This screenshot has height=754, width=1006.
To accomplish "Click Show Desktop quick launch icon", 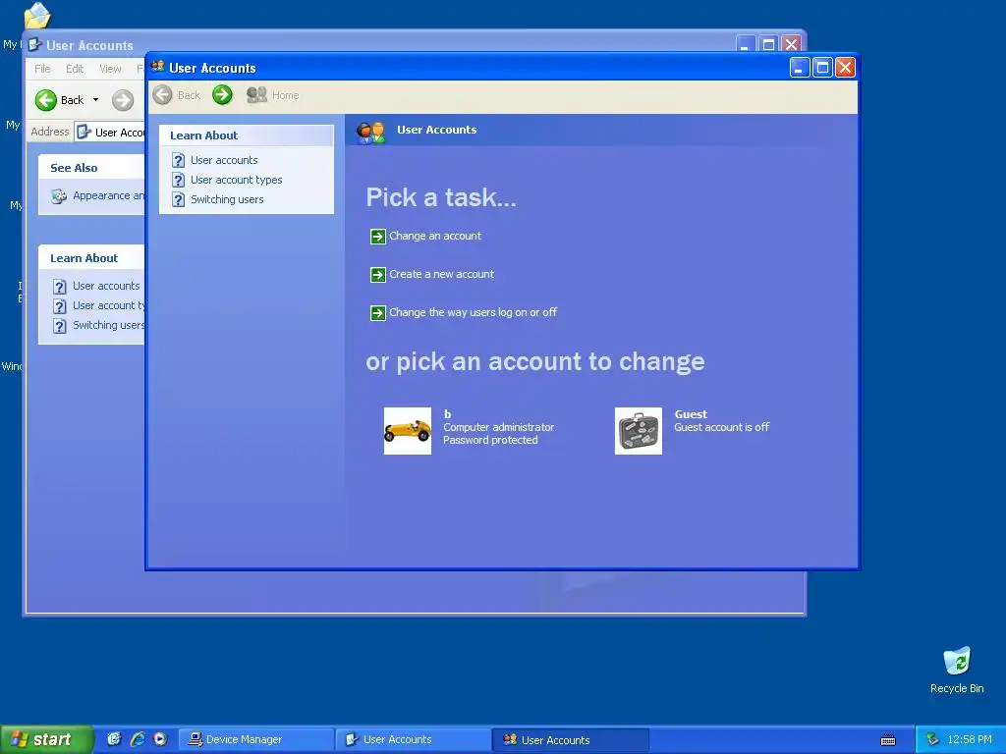I will [x=114, y=739].
